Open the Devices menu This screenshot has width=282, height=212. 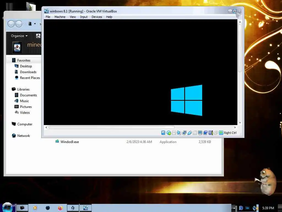(97, 17)
